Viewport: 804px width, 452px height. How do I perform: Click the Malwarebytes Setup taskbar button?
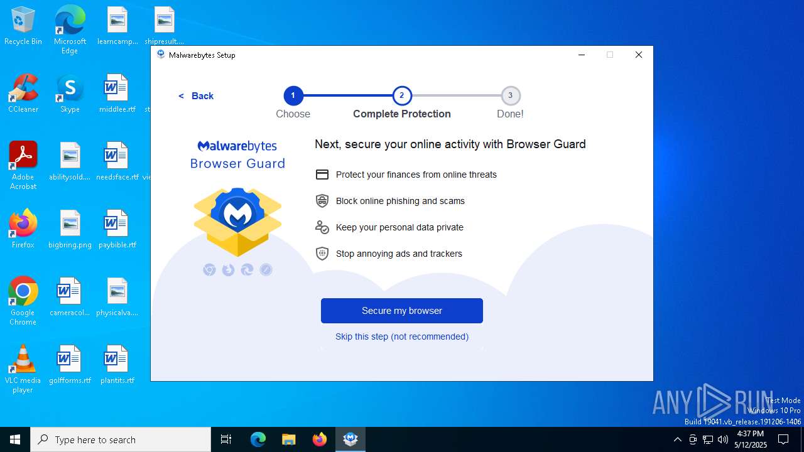tap(350, 439)
